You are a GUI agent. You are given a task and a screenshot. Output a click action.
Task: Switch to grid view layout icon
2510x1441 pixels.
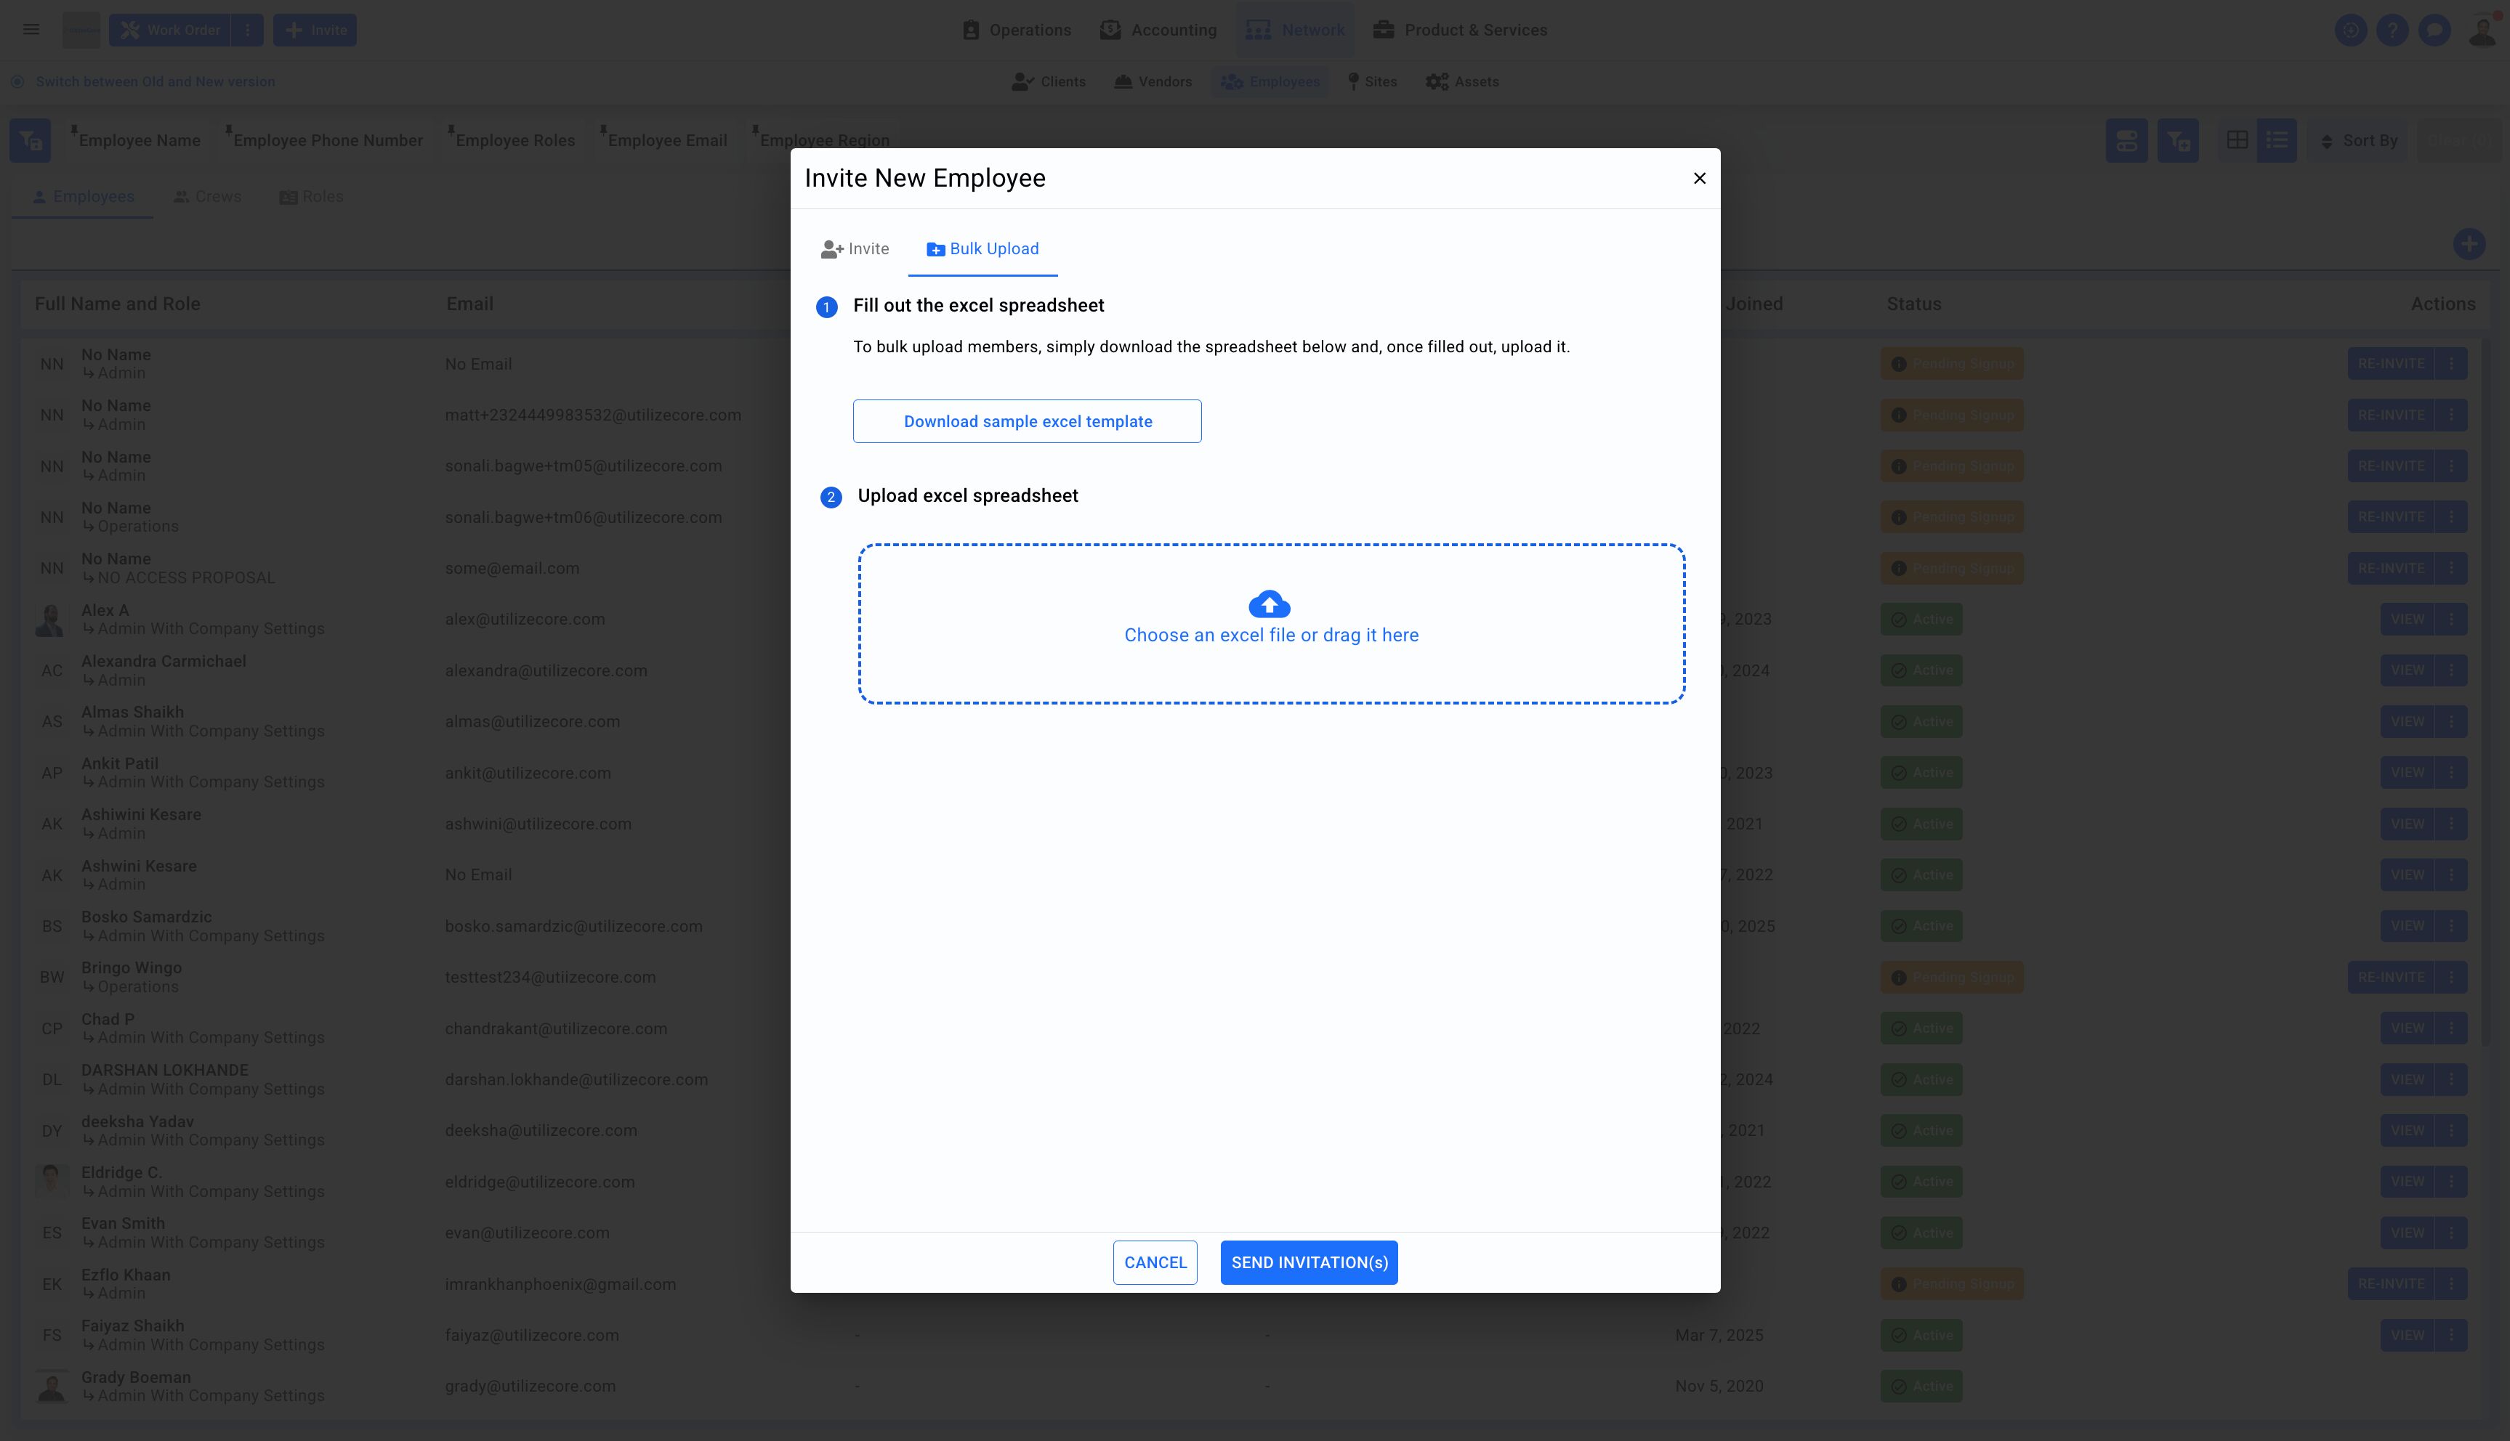click(2237, 140)
